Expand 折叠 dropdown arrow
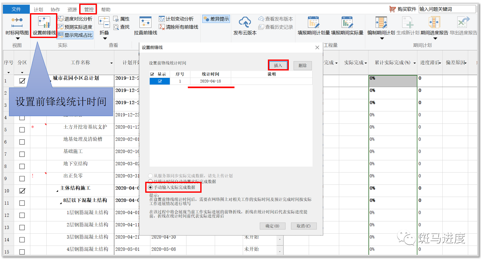 tap(104, 39)
